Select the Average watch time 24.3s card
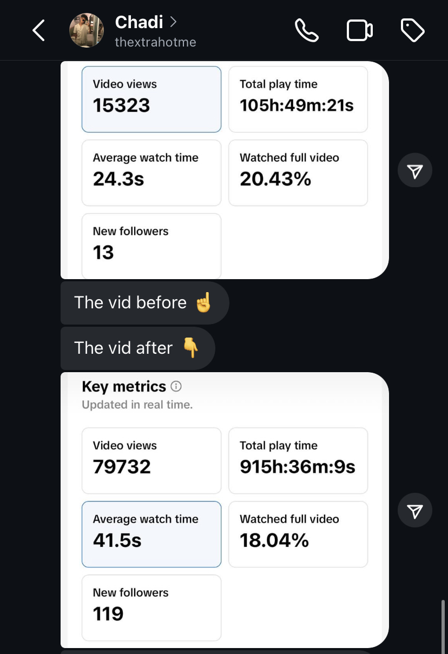Screen dimensions: 448x654 pos(151,173)
